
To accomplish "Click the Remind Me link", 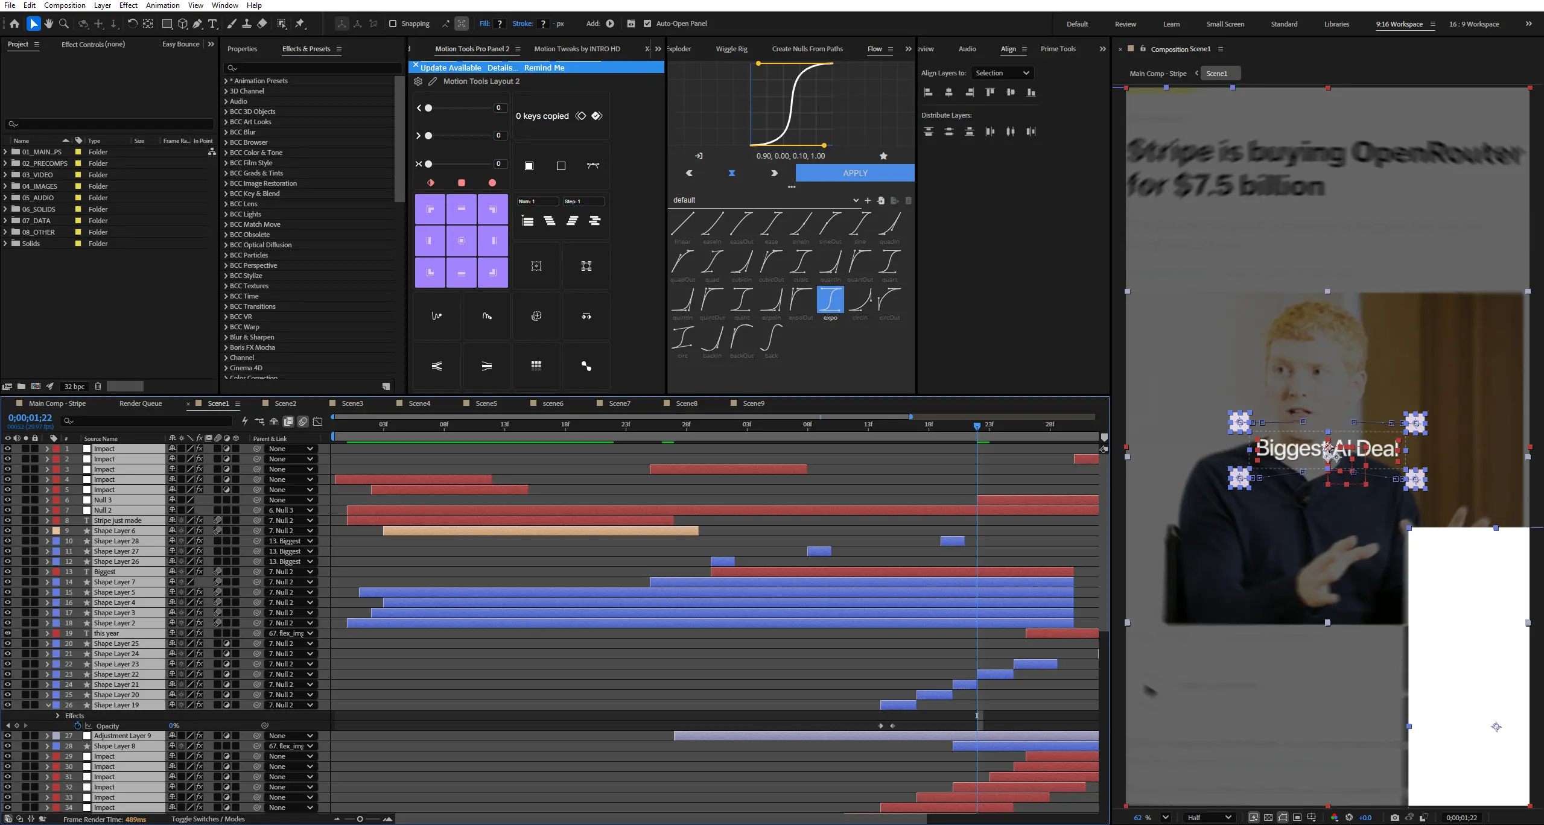I will coord(544,68).
